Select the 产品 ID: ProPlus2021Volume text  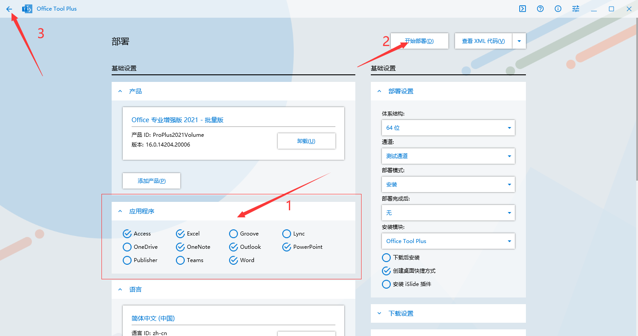tap(168, 135)
